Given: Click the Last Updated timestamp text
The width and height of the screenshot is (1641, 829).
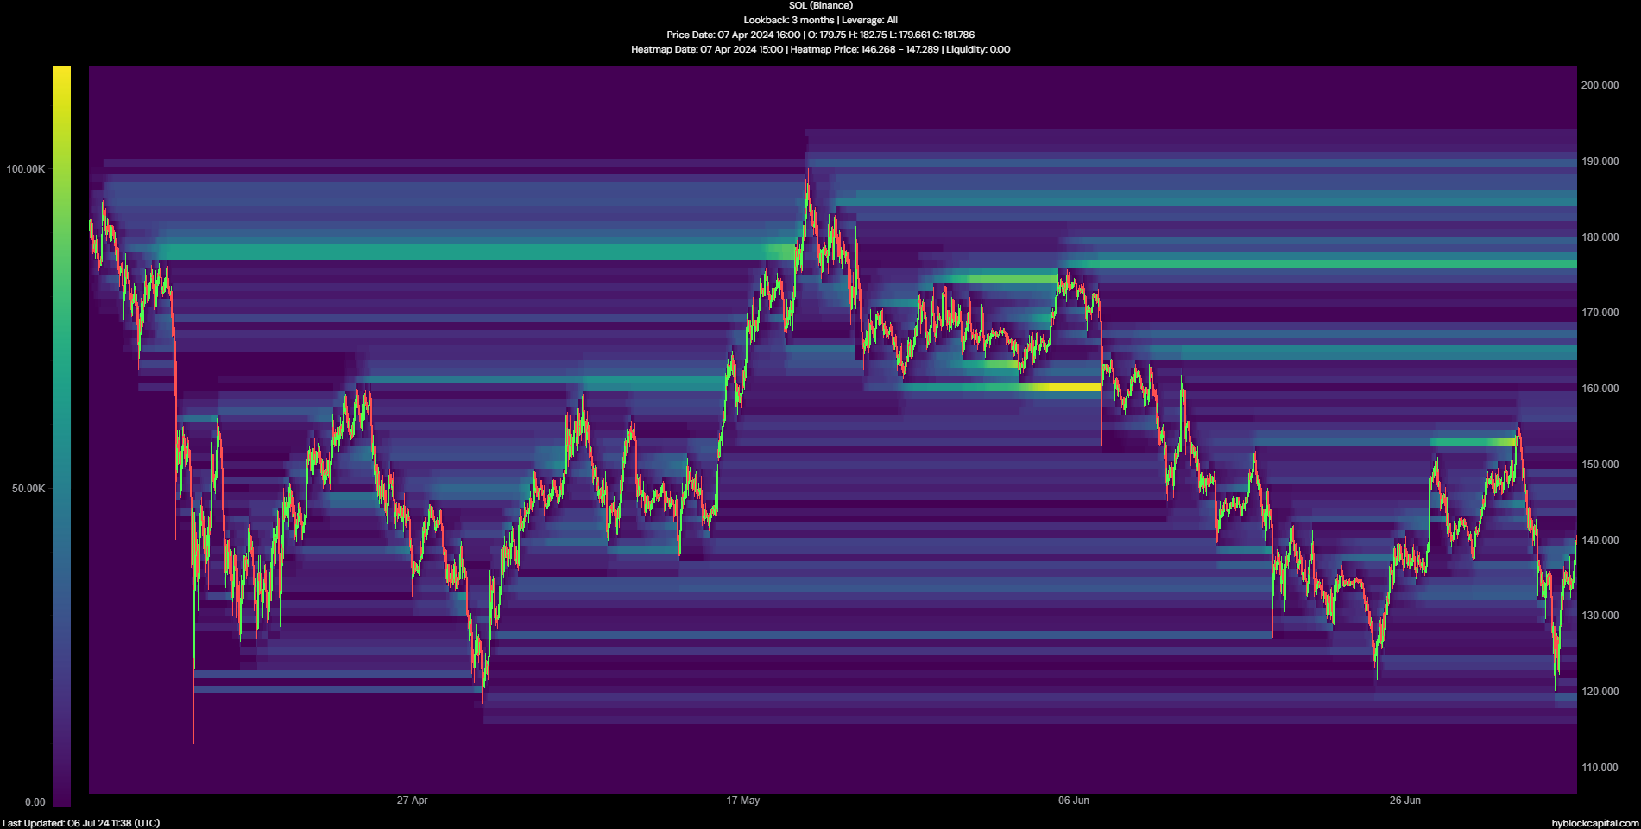Looking at the screenshot, I should pos(81,823).
